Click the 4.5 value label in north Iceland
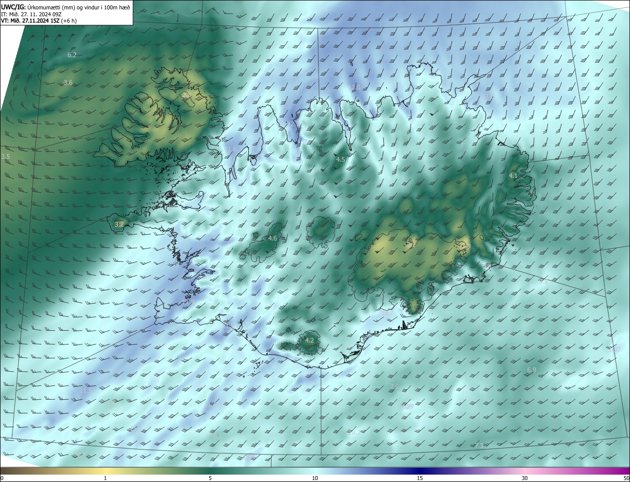 pos(341,160)
